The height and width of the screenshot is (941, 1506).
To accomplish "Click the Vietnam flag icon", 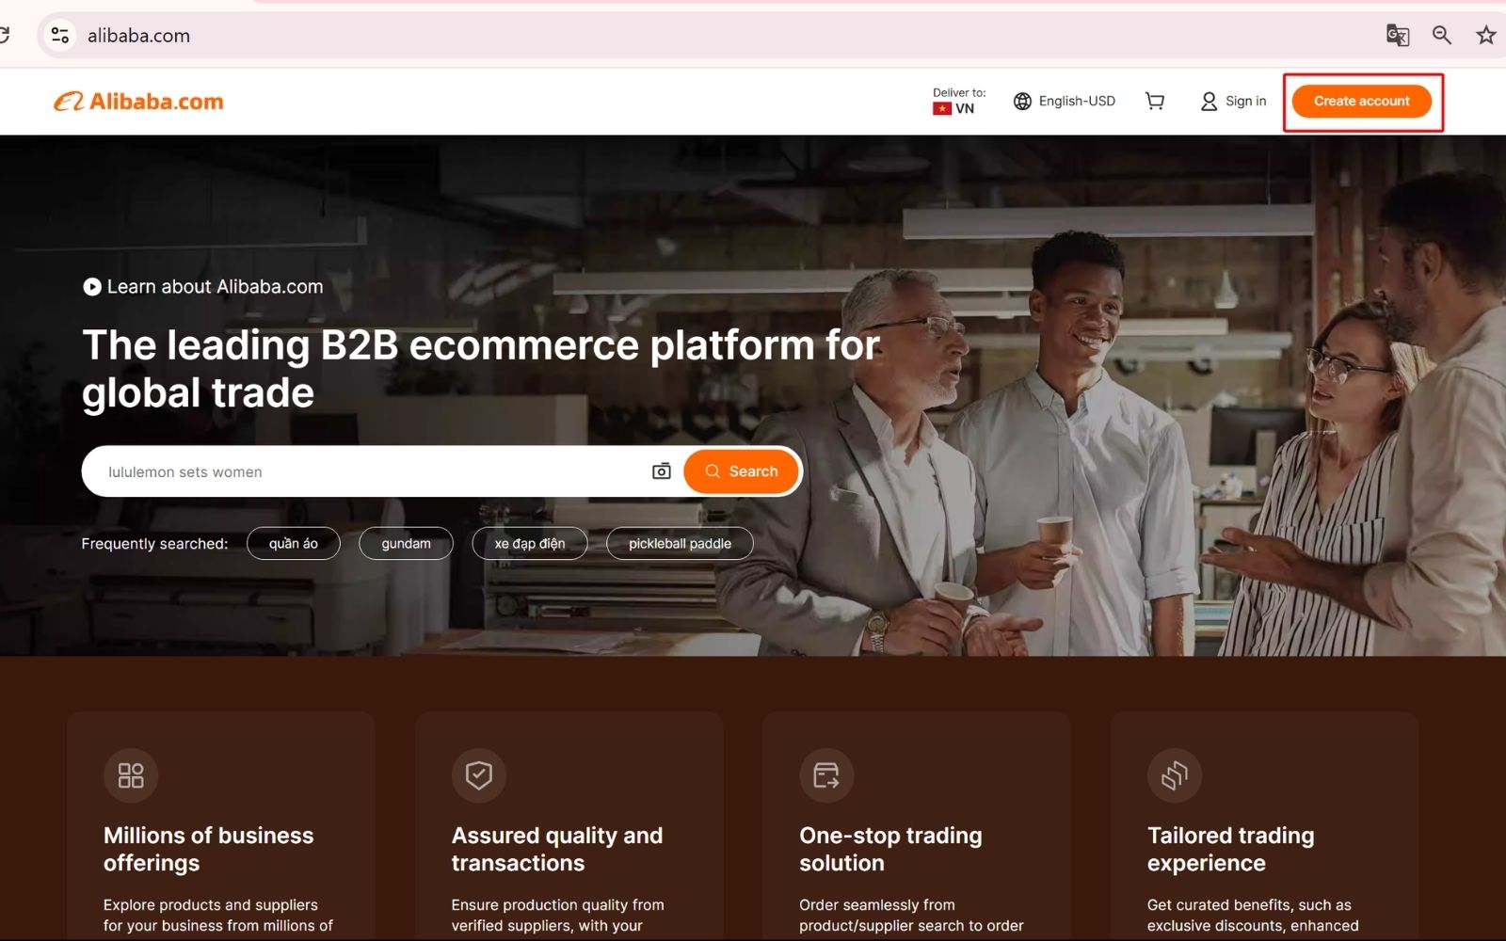I will [942, 108].
